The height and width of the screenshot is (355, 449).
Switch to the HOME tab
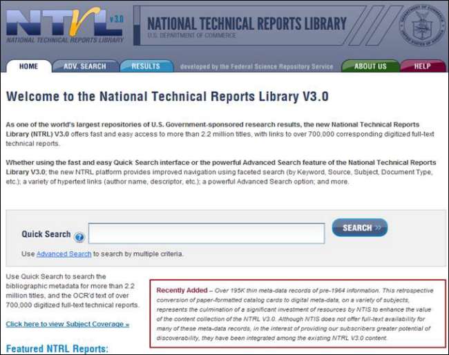28,66
